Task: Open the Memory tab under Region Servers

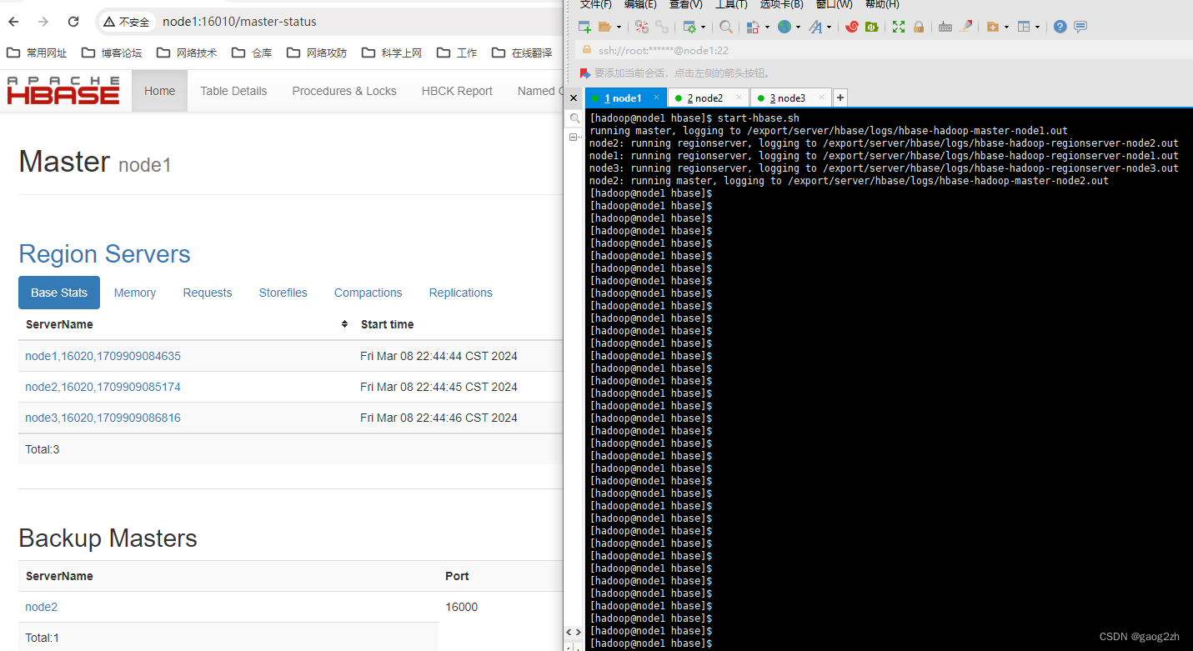Action: click(x=135, y=293)
